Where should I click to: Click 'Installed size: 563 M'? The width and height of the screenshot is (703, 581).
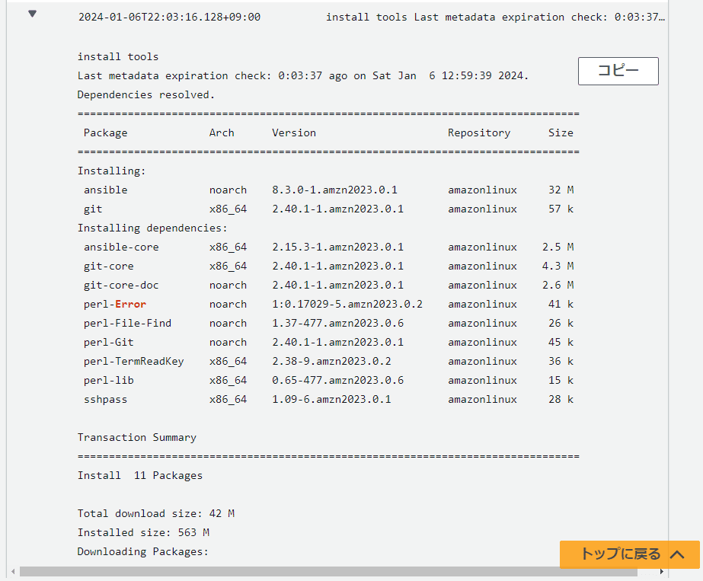tap(143, 532)
